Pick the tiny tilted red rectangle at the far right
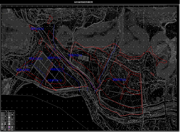Screen dimensions: 180x132 pos(152,74)
